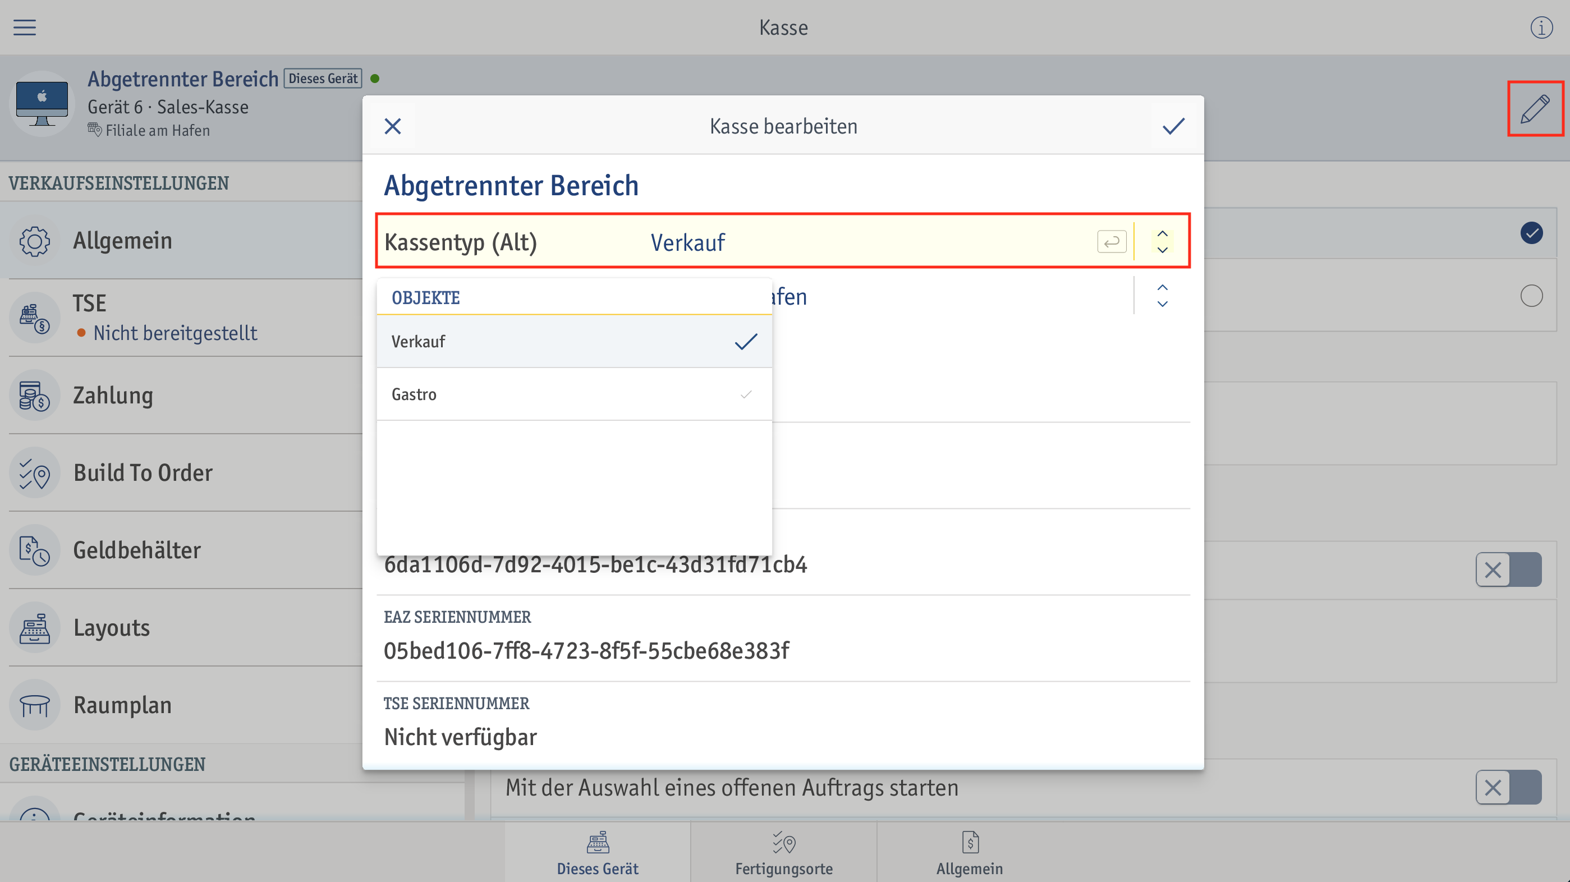Click the Geldbehälter document-clock icon
The image size is (1570, 882).
(35, 550)
